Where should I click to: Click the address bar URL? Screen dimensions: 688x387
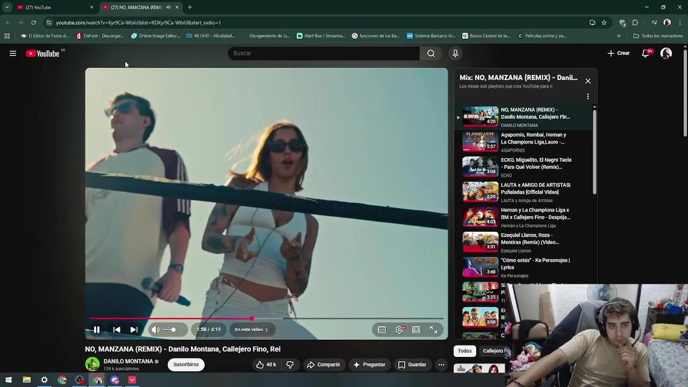[x=138, y=23]
